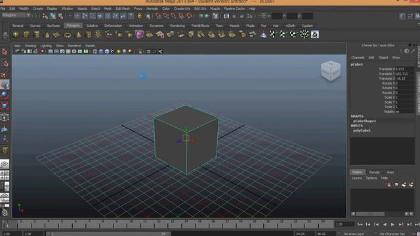Open the No Anim Layer dropdown

click(x=353, y=234)
